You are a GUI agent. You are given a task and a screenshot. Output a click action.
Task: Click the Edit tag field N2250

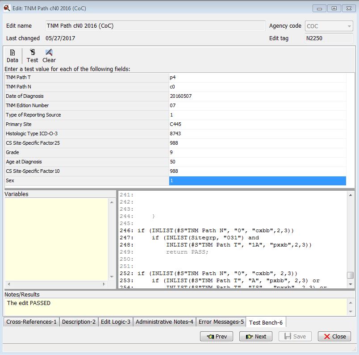click(329, 38)
